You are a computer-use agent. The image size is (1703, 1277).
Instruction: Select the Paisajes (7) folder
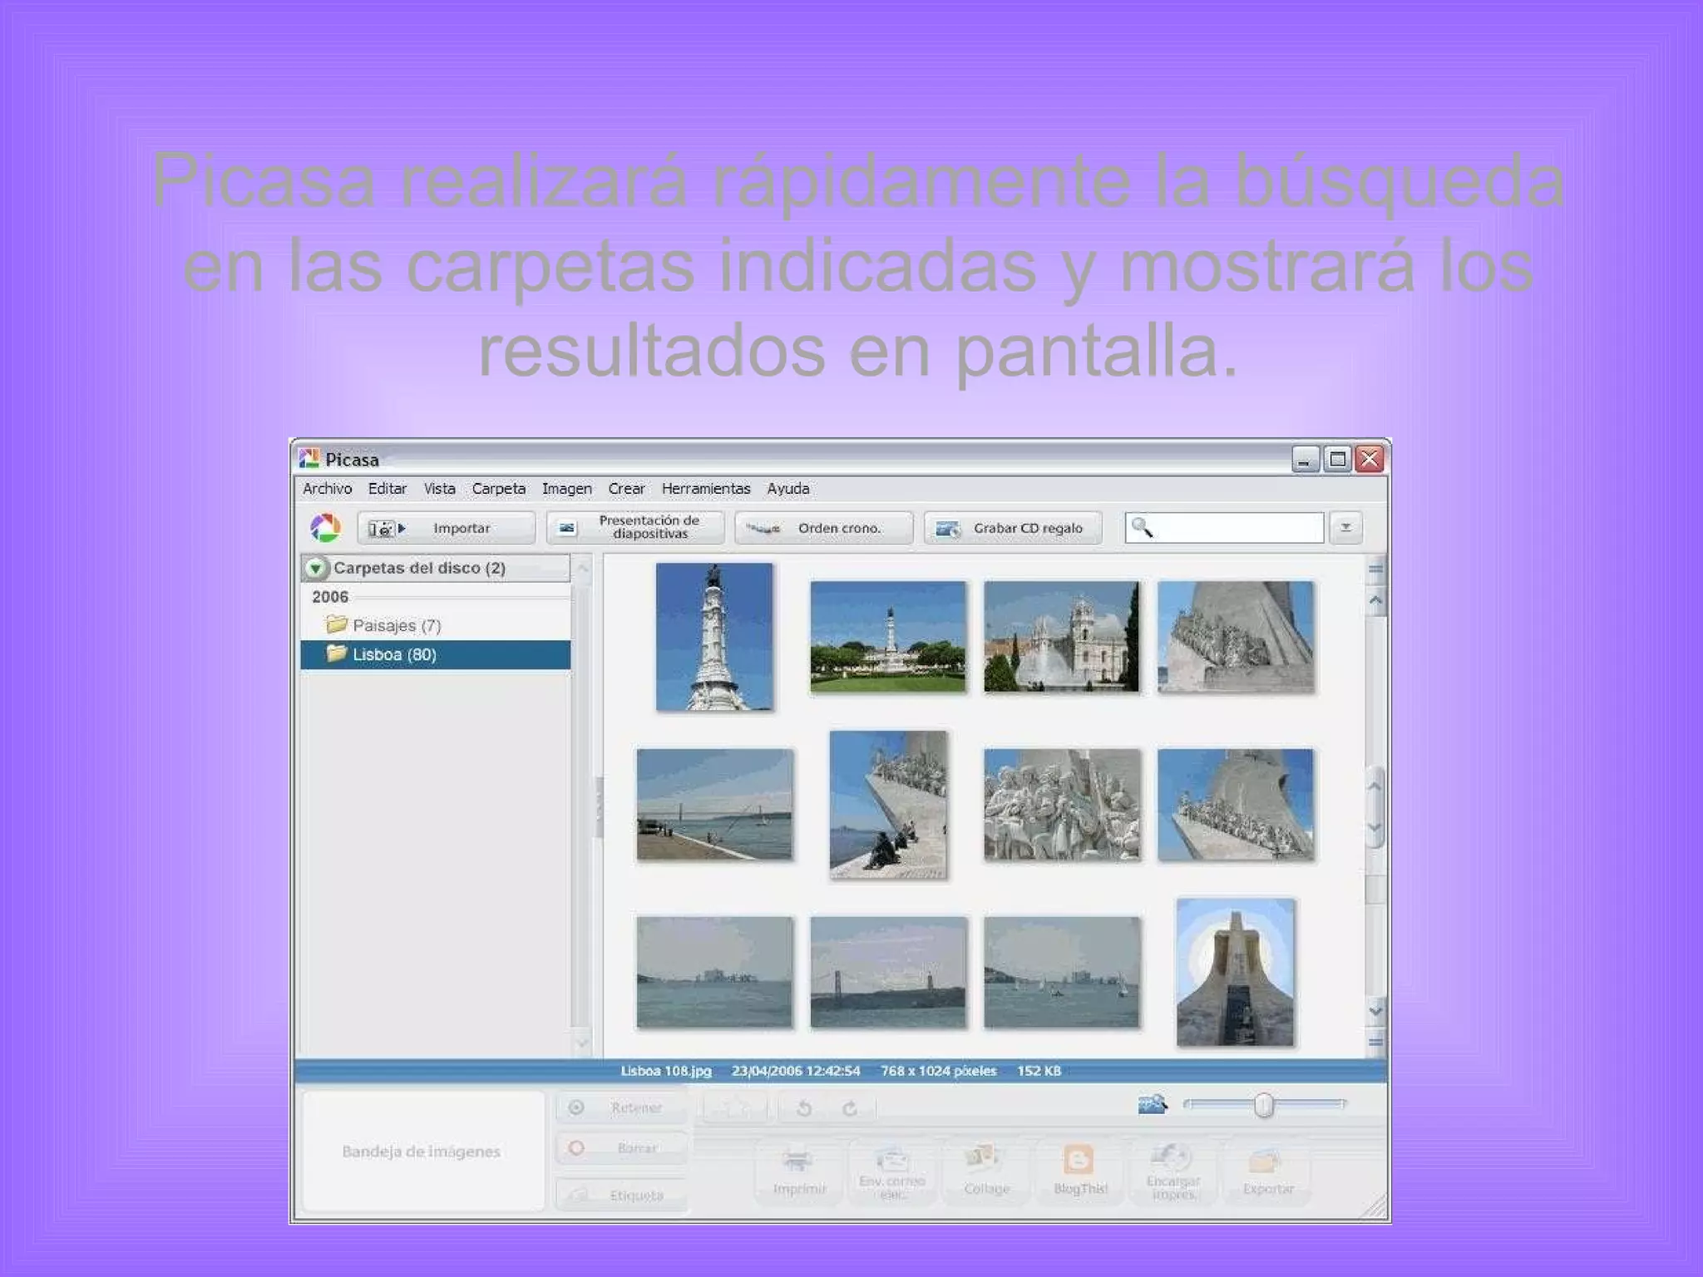[436, 625]
